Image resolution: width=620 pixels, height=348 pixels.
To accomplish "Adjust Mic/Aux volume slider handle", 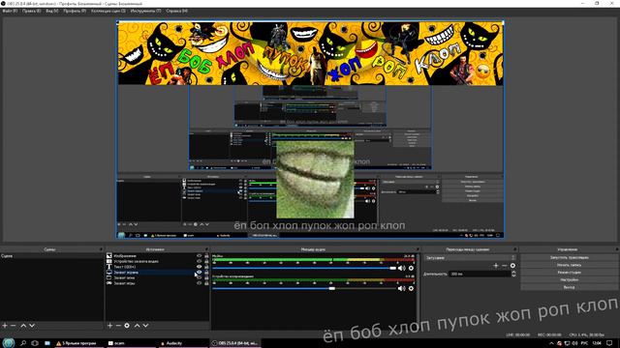I will [393, 268].
